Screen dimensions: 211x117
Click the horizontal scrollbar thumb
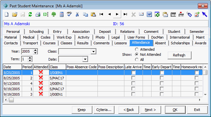click(11, 100)
